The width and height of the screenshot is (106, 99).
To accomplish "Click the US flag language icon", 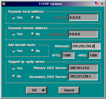I will click(97, 4).
